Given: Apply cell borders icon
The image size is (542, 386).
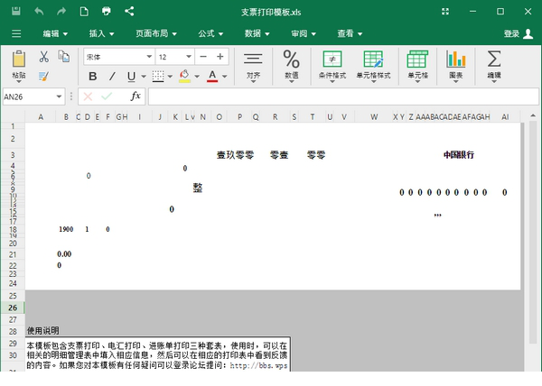Looking at the screenshot, I should (158, 77).
